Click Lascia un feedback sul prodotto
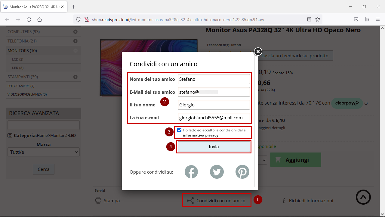This screenshot has height=217, width=385. tap(295, 55)
